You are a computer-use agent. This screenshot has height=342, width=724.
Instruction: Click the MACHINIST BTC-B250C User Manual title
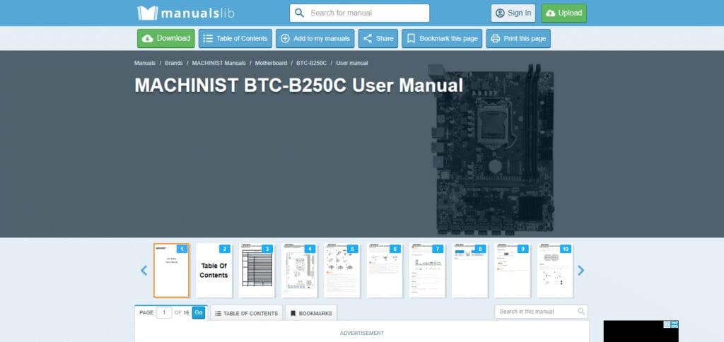click(x=298, y=85)
